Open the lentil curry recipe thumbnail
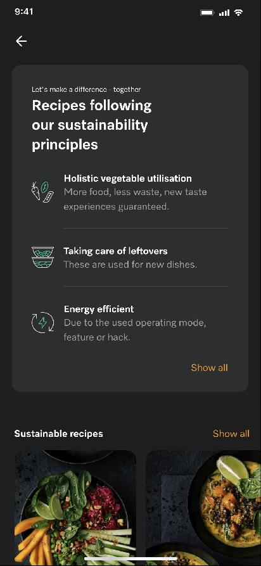 203,508
